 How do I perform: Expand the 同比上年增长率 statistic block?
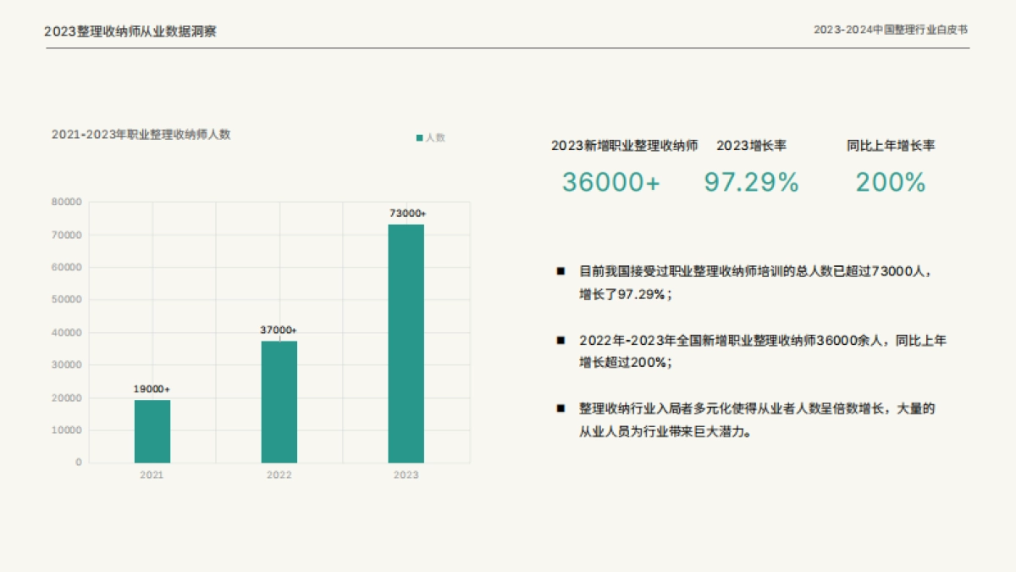889,146
